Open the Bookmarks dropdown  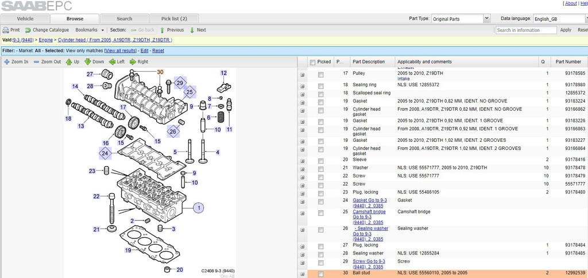click(x=90, y=30)
